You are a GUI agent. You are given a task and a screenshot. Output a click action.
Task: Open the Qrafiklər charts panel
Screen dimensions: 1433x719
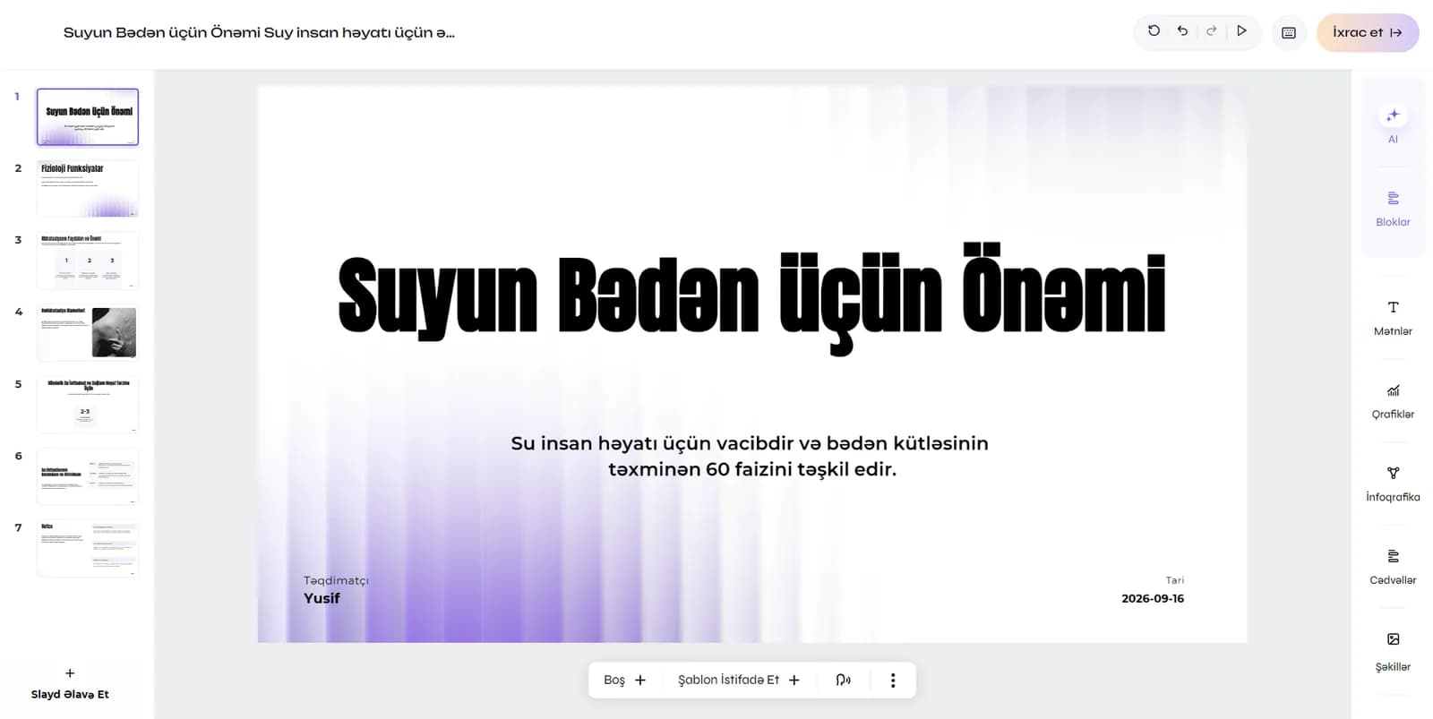coord(1393,401)
